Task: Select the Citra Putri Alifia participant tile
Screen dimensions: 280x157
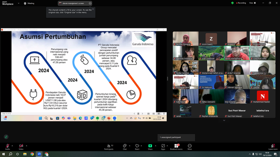Action: 262,53
